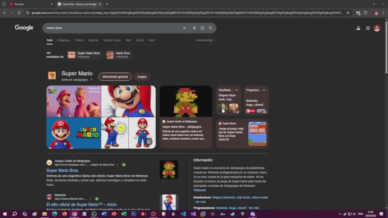
Task: Close the YouTube tab
Action: (52, 4)
